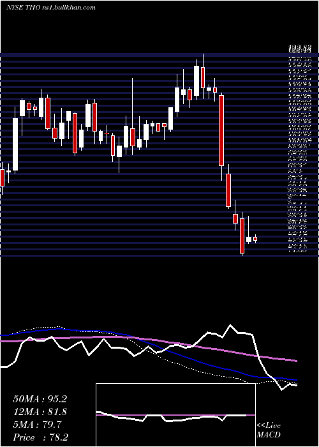Click the NYSE THO chart title text
Viewport: 319px width, 447px height.
50,8
